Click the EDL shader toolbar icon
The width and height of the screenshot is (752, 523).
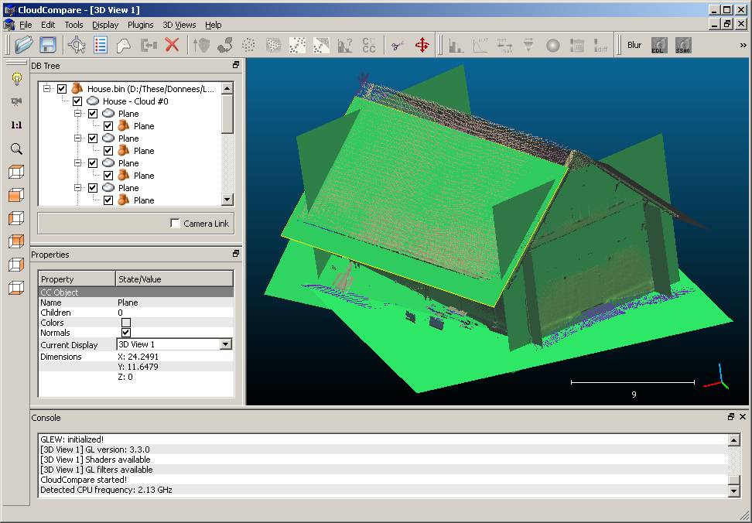point(659,45)
